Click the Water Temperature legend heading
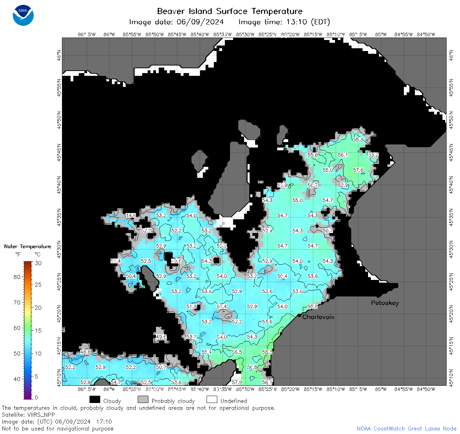460x434 pixels. (x=27, y=246)
